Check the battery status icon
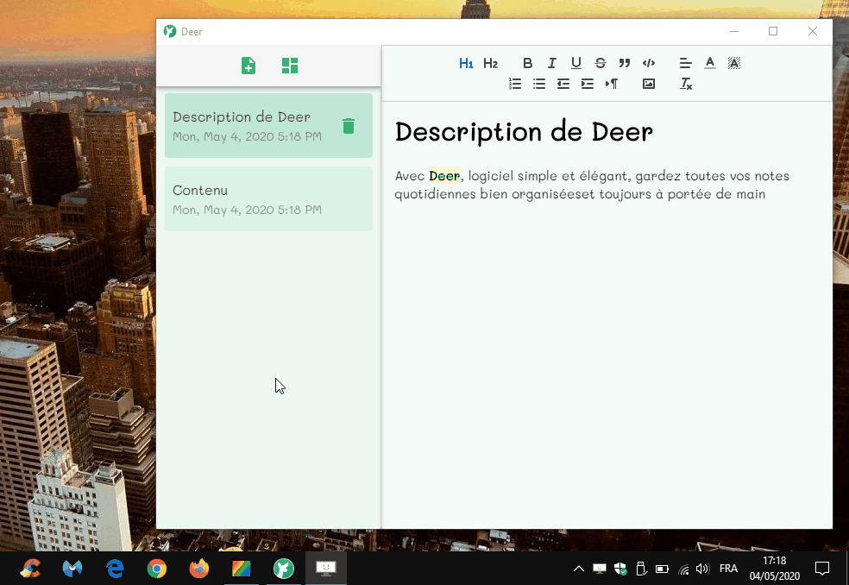 pos(662,569)
